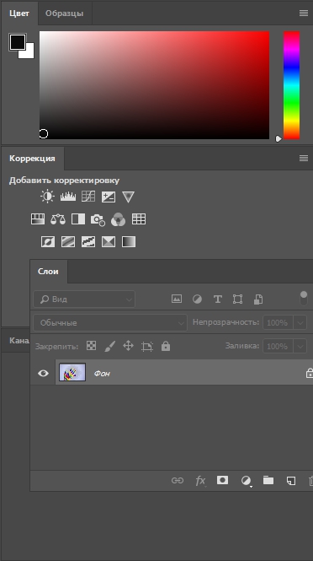Click the foreground color swatch
This screenshot has height=561, width=313.
point(18,42)
